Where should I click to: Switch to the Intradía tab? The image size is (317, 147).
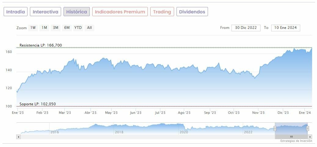[16, 12]
